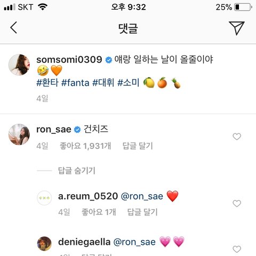Image resolution: width=256 pixels, height=256 pixels.
Task: Open the #fanta hashtag
Action: tap(75, 83)
